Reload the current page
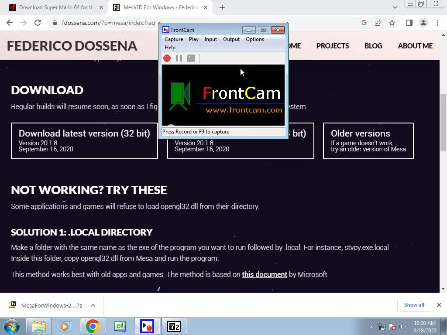The height and width of the screenshot is (335, 447). (38, 23)
